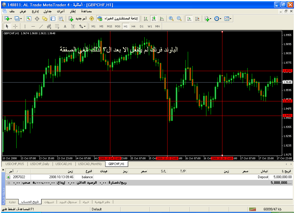Switch to the USDCAD,Monthly chart tab

[x=90, y=164]
